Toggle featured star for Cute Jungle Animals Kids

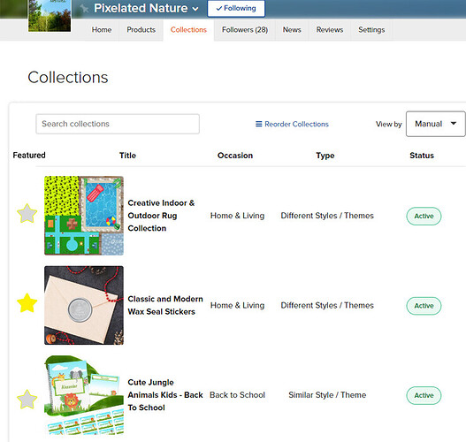[x=27, y=400]
